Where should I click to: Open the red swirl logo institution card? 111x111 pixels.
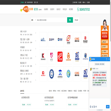(68, 39)
